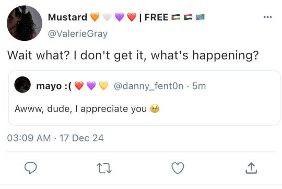Click the reply speech bubble icon

coord(31,168)
